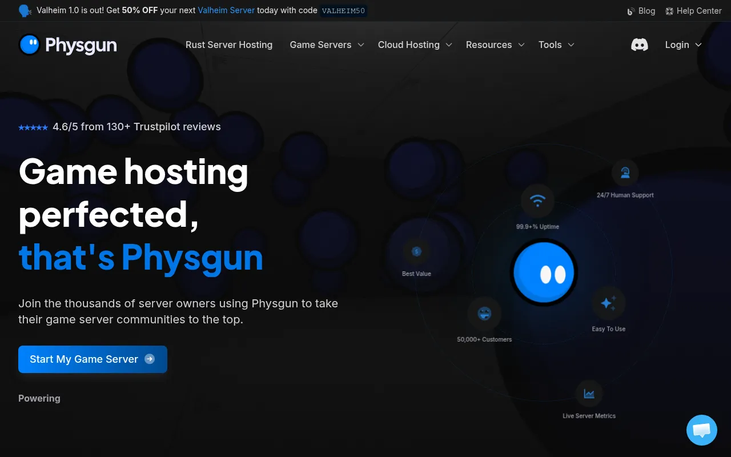Click the Powering heading text
Viewport: 731px width, 457px height.
tap(39, 398)
